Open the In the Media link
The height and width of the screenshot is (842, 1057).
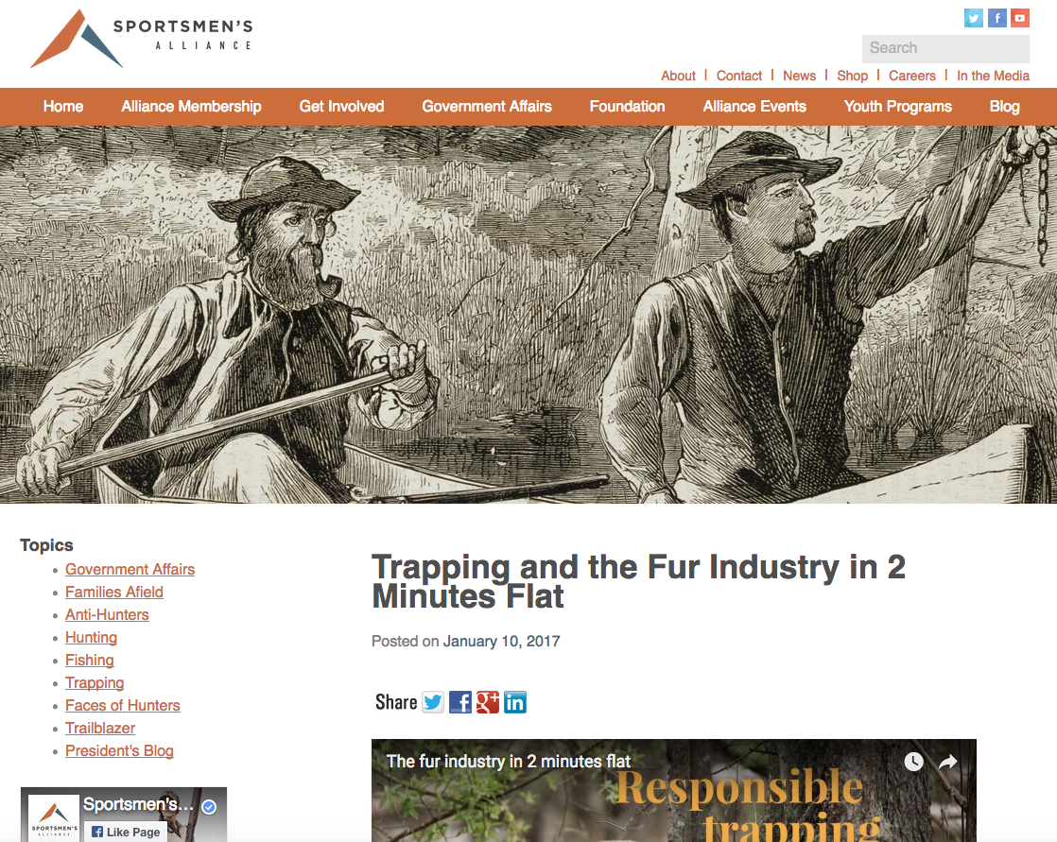(993, 76)
